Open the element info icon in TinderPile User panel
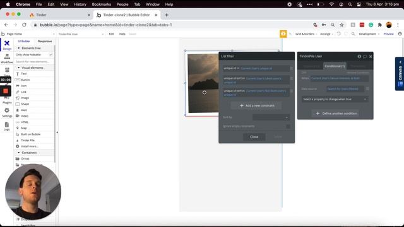 pos(359,56)
